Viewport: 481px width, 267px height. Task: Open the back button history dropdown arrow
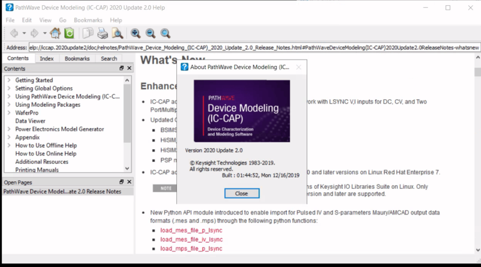click(24, 33)
